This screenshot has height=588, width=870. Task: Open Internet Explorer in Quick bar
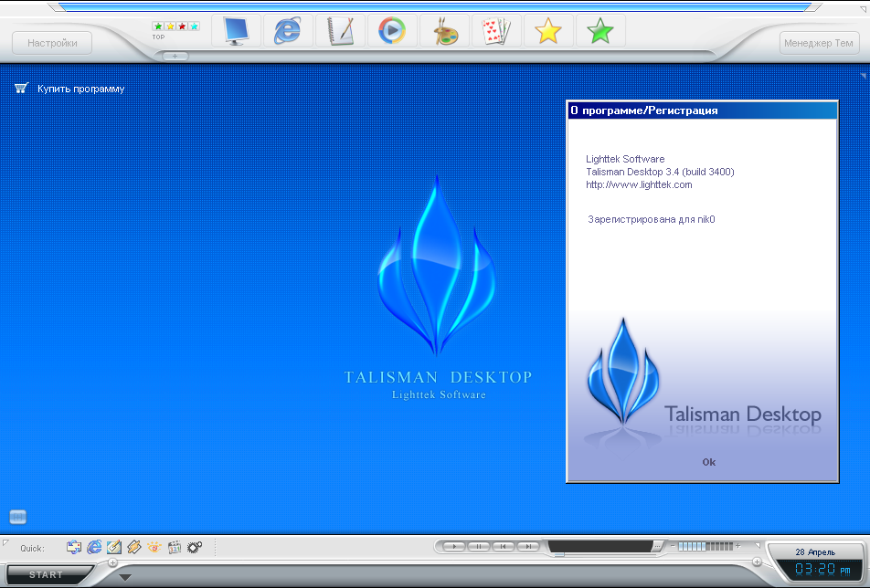(x=94, y=547)
